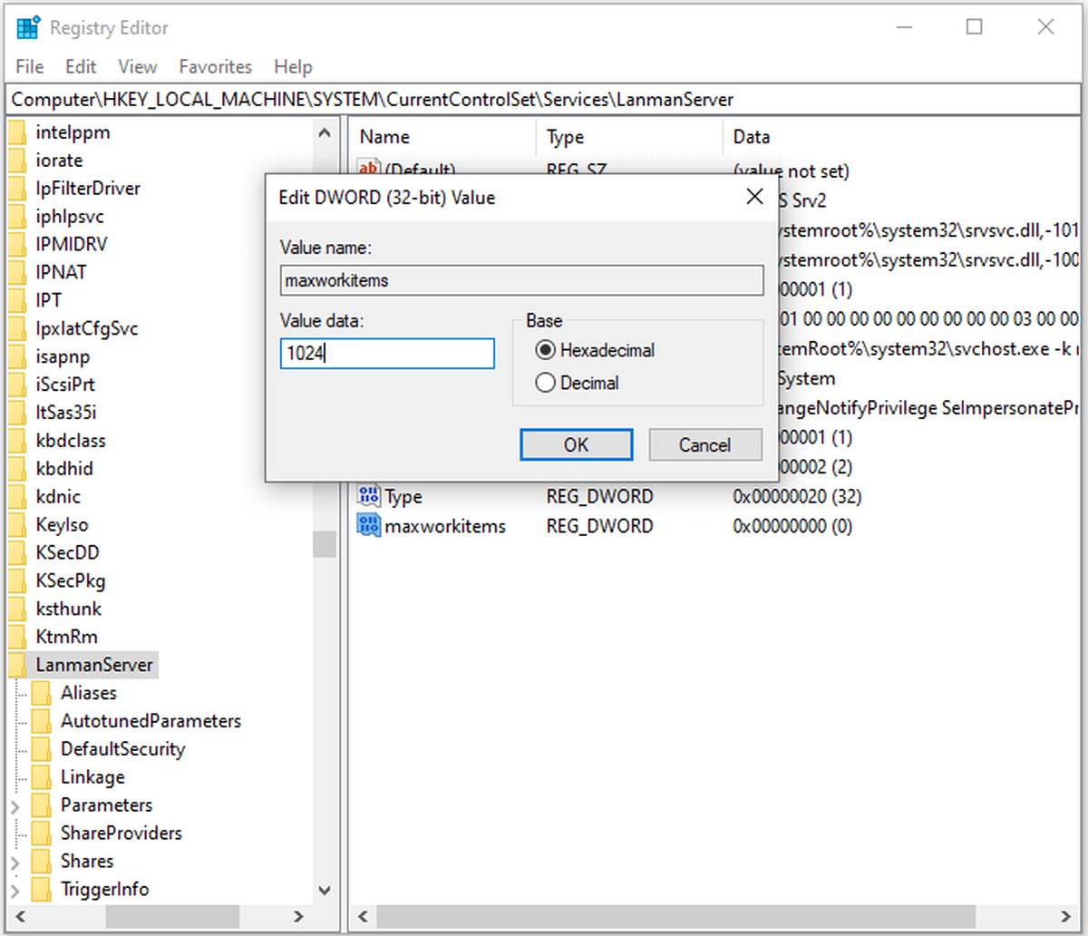The image size is (1088, 936).
Task: Click the Registry Editor app icon in title bar
Action: (x=28, y=27)
